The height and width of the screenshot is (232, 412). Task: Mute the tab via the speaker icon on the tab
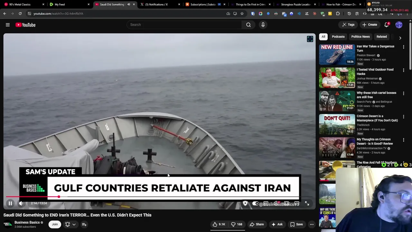(129, 5)
